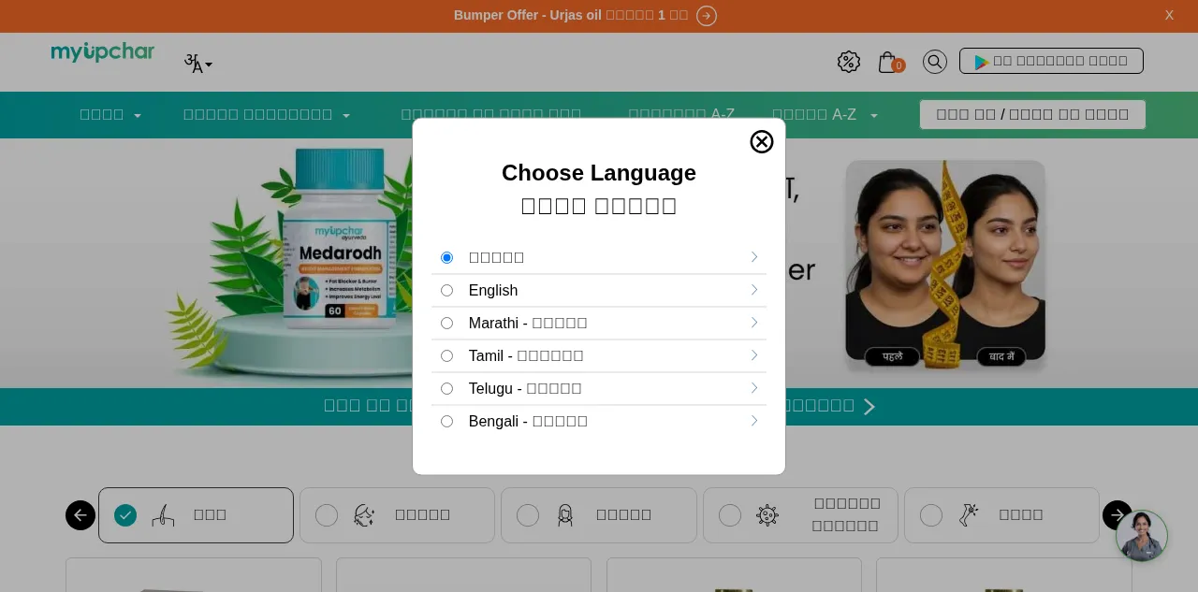
Task: Select the Bengali radio button
Action: (446, 422)
